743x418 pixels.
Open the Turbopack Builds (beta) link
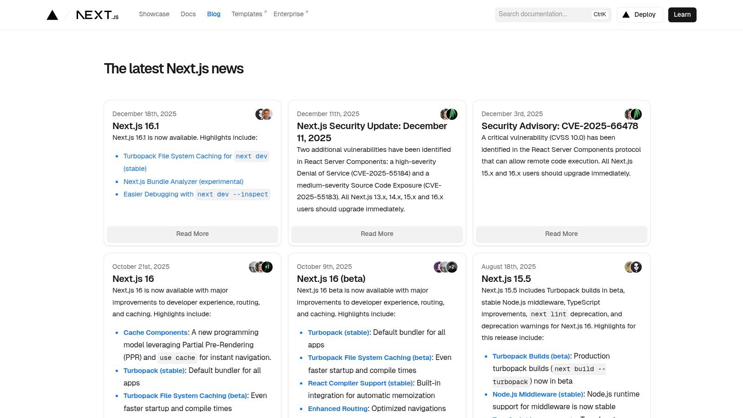[531, 356]
